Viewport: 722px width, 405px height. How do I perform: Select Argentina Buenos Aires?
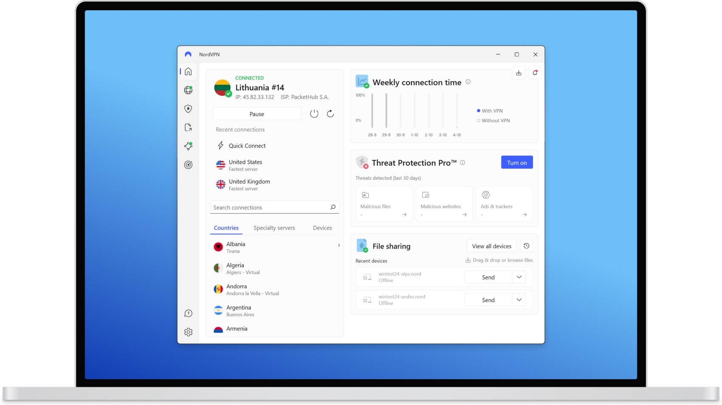(x=274, y=311)
